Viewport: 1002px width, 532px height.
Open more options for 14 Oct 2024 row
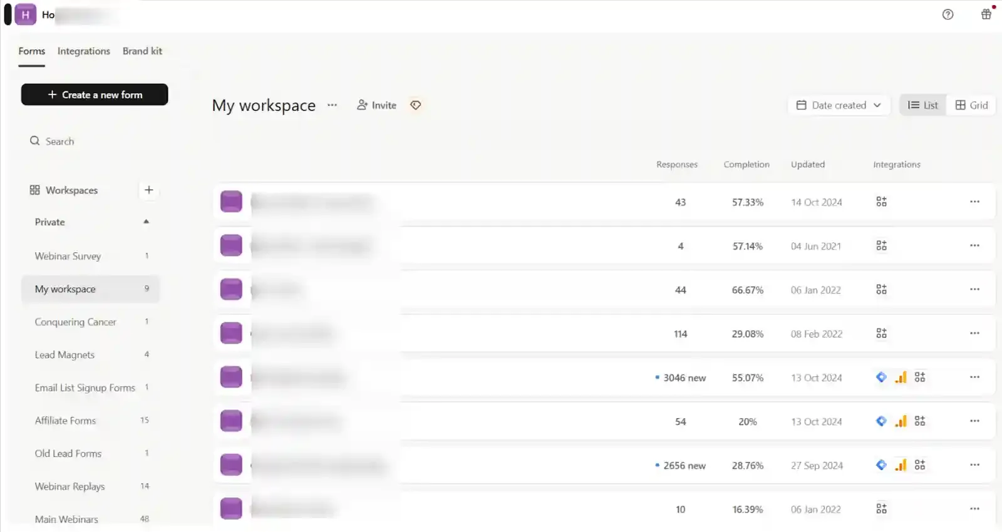click(x=974, y=202)
